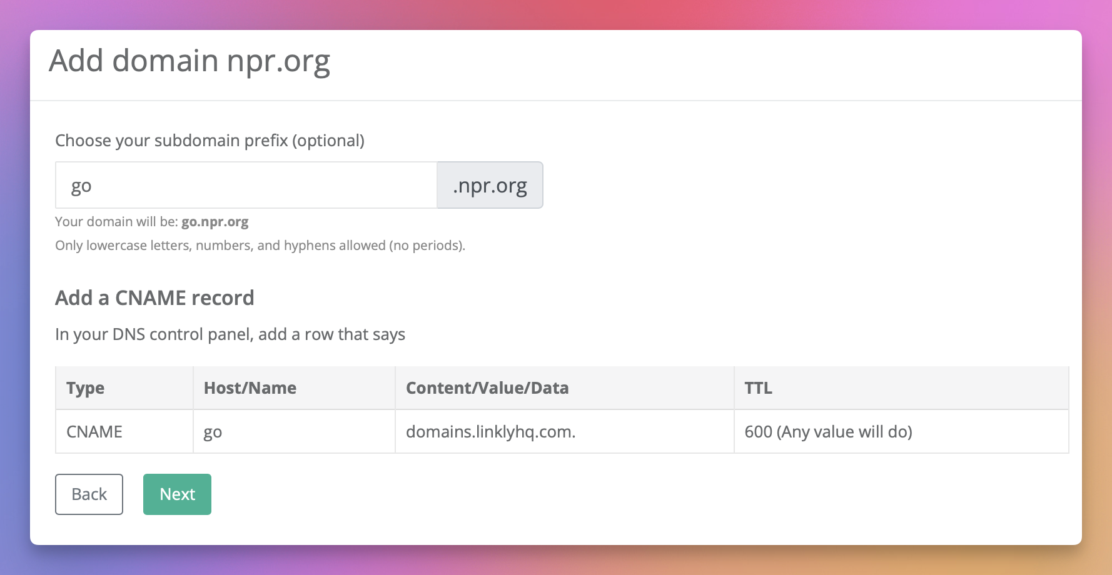
Task: Click the 'Add domain npr.org' title
Action: [190, 61]
